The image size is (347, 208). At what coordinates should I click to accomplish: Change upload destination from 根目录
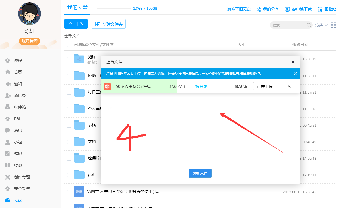click(x=201, y=86)
